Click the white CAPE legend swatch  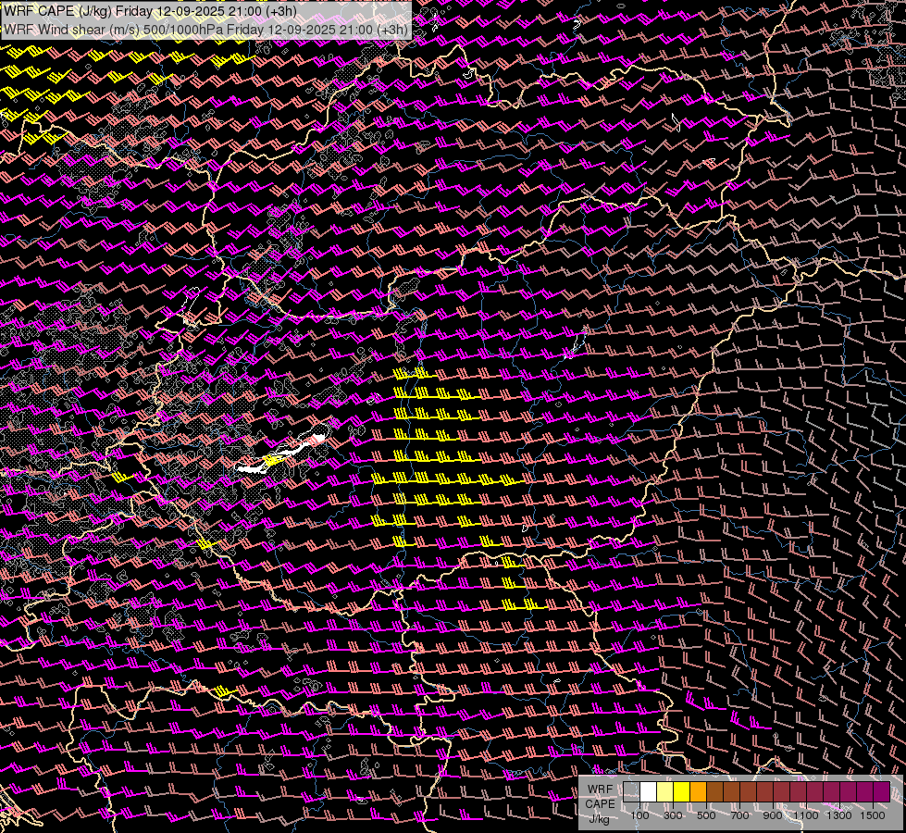[x=649, y=791]
